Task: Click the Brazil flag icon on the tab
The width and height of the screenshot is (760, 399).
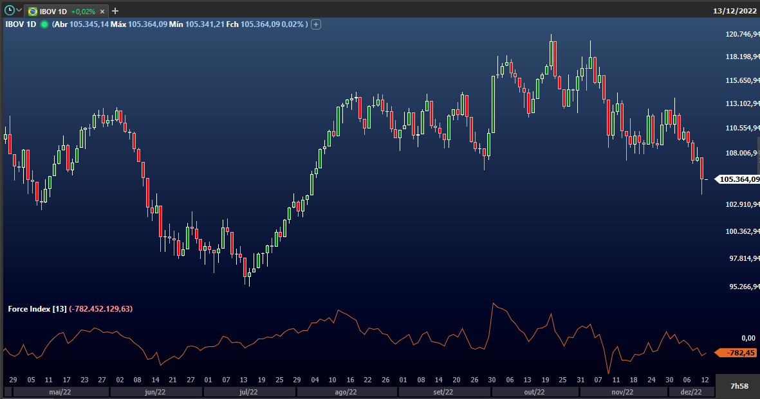Action: click(33, 11)
